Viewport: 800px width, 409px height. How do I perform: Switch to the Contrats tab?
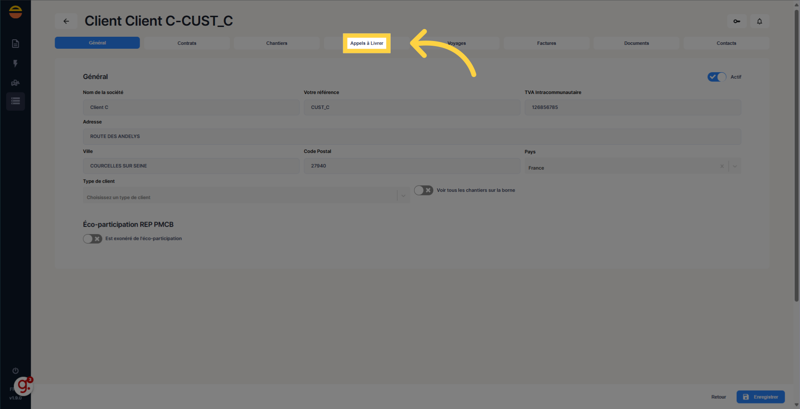(x=187, y=43)
